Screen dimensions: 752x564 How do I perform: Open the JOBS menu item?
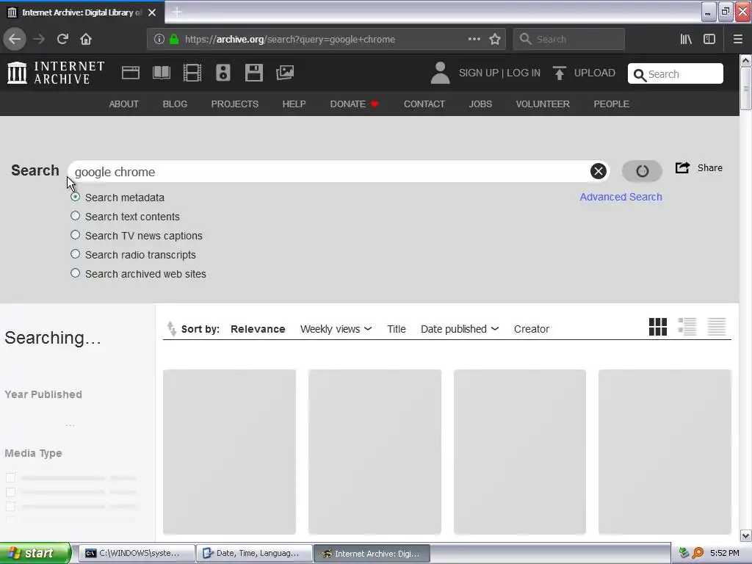pos(480,104)
